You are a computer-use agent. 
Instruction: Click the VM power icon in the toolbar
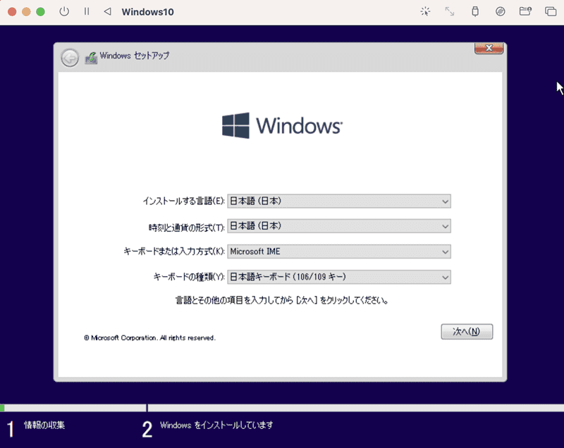tap(64, 11)
